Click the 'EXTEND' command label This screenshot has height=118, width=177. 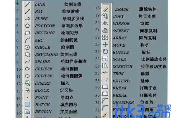point(121,81)
